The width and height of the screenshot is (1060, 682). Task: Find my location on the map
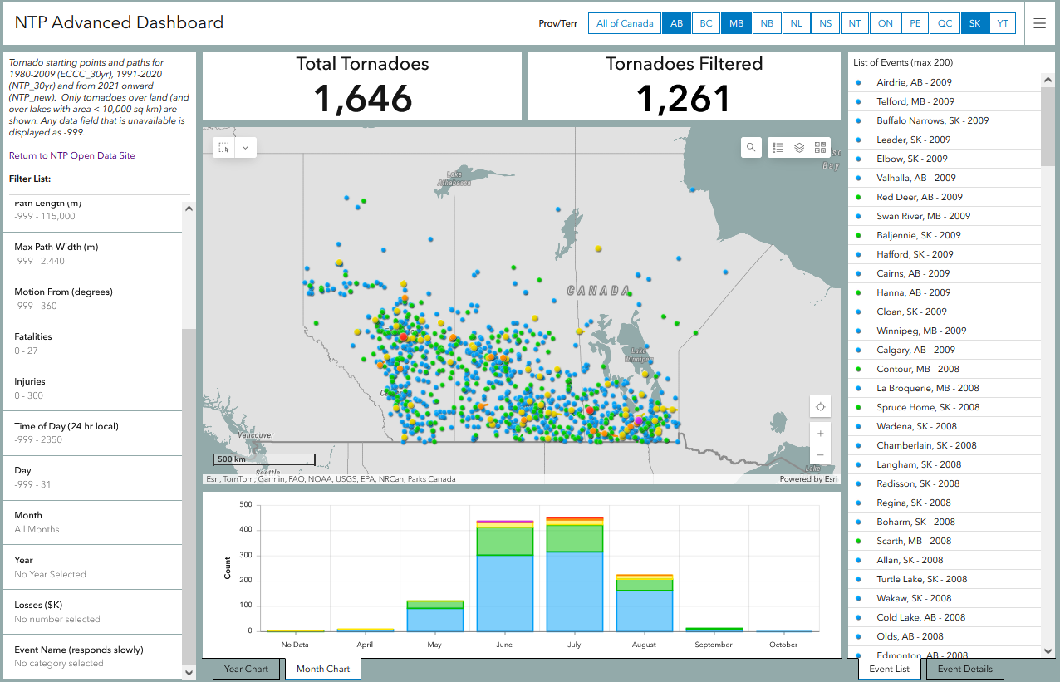click(821, 406)
